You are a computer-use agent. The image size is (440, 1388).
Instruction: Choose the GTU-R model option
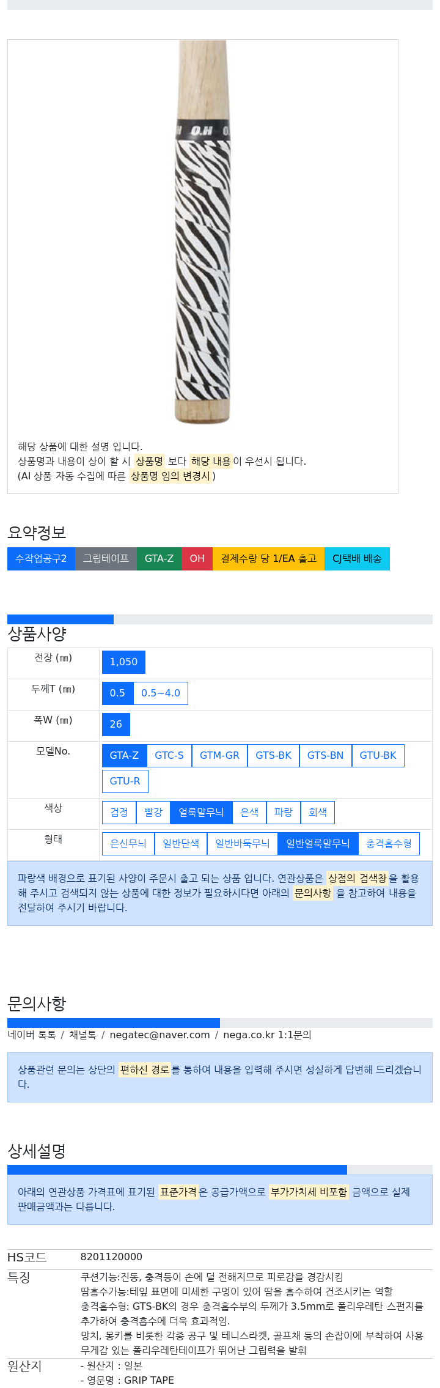coord(125,781)
